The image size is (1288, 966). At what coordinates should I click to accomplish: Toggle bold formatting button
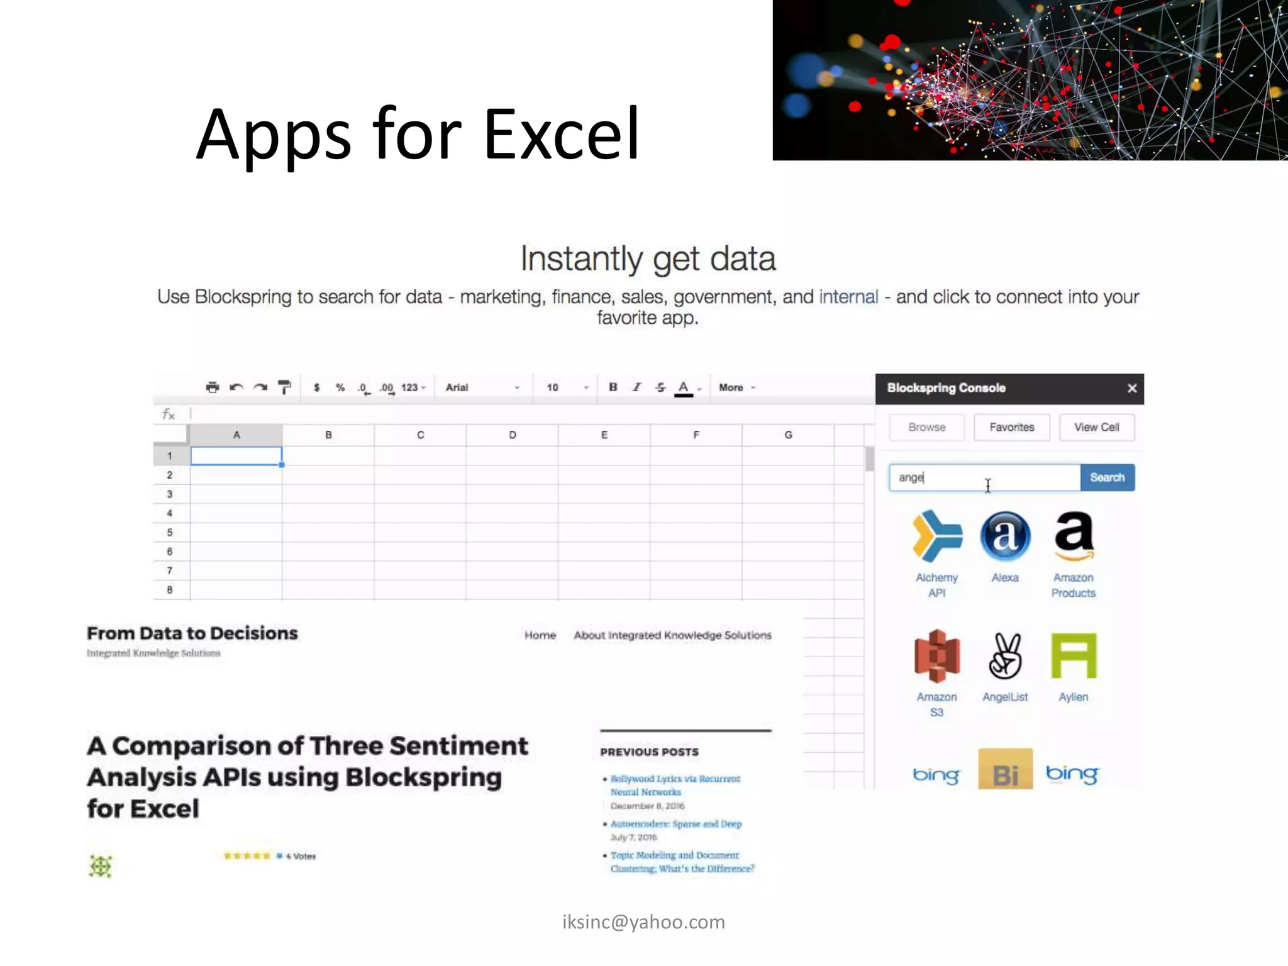click(x=613, y=387)
